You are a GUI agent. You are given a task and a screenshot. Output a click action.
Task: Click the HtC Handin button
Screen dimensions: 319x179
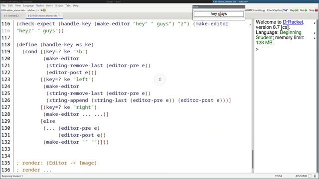click(x=255, y=10)
